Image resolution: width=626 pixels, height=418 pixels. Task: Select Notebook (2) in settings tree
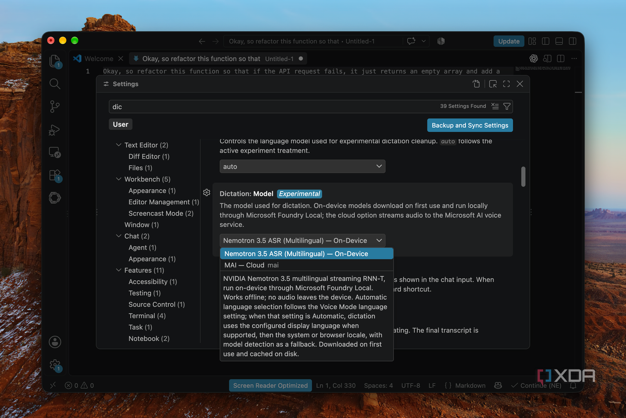click(x=149, y=339)
